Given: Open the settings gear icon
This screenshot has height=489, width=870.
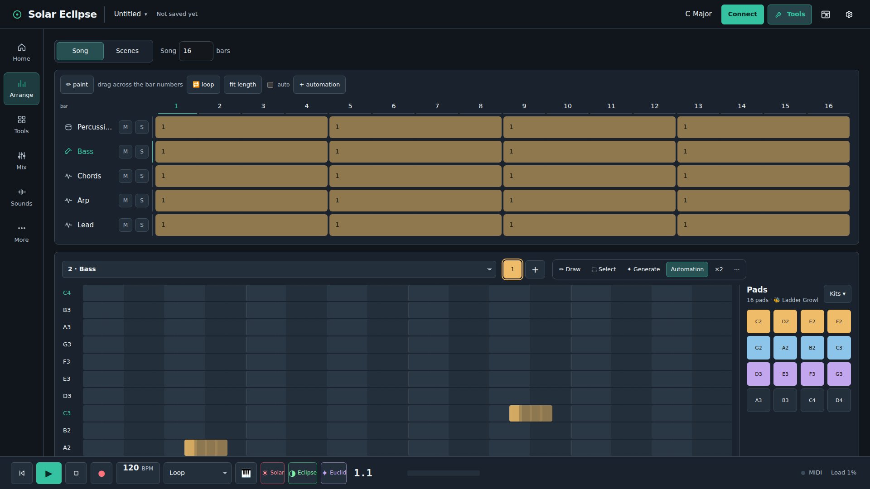Looking at the screenshot, I should pos(849,14).
